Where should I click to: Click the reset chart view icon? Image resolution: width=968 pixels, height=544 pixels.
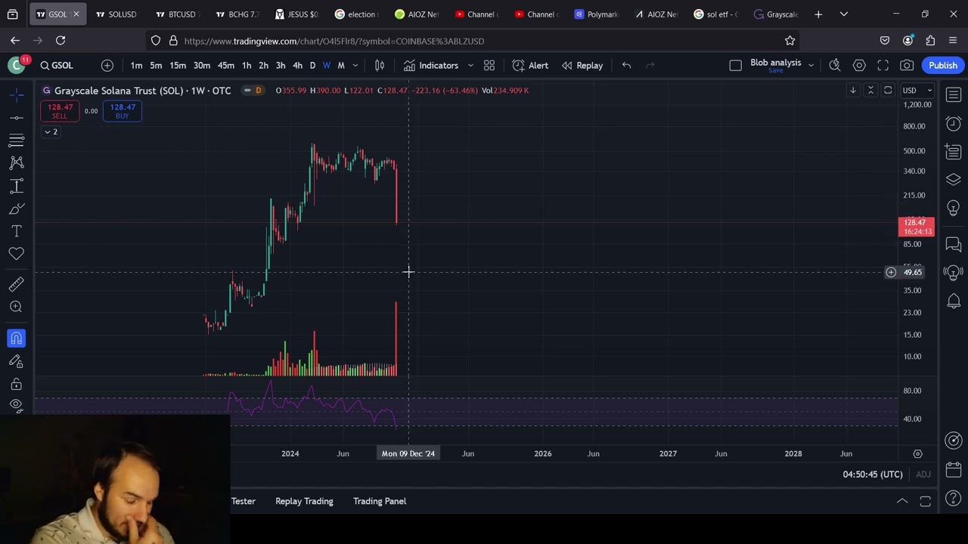[888, 91]
